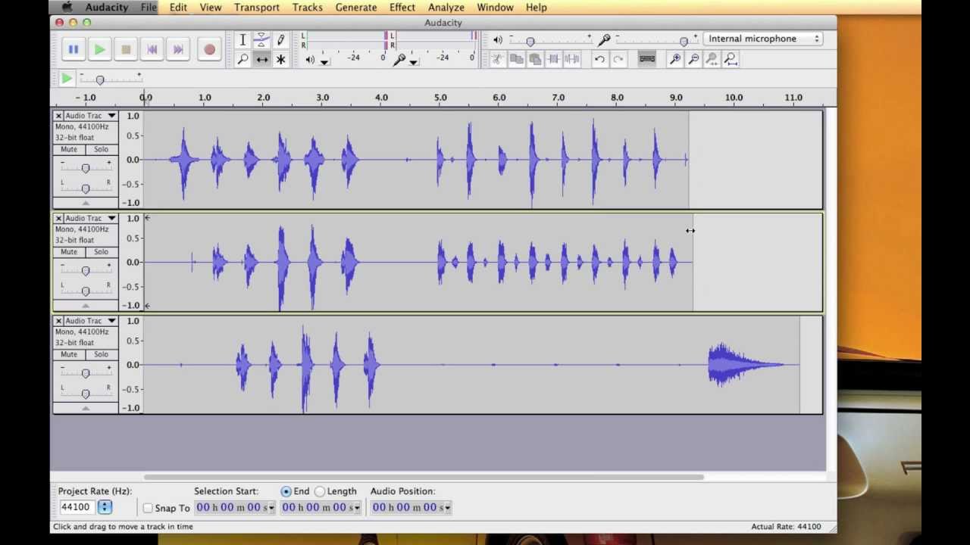Select the Envelope tool
The width and height of the screenshot is (970, 545).
click(x=261, y=40)
